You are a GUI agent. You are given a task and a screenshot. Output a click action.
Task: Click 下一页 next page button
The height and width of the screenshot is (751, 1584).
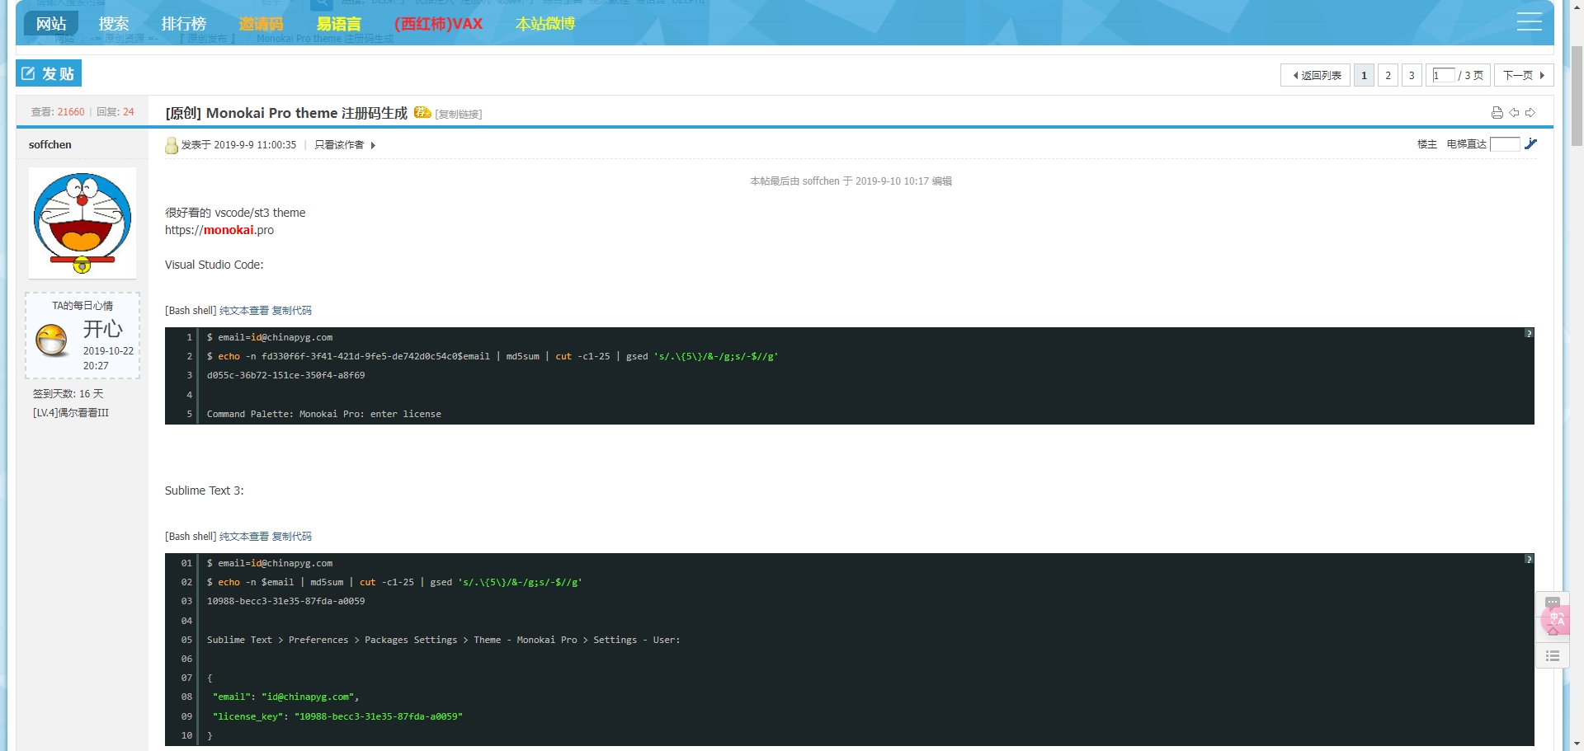coord(1523,76)
